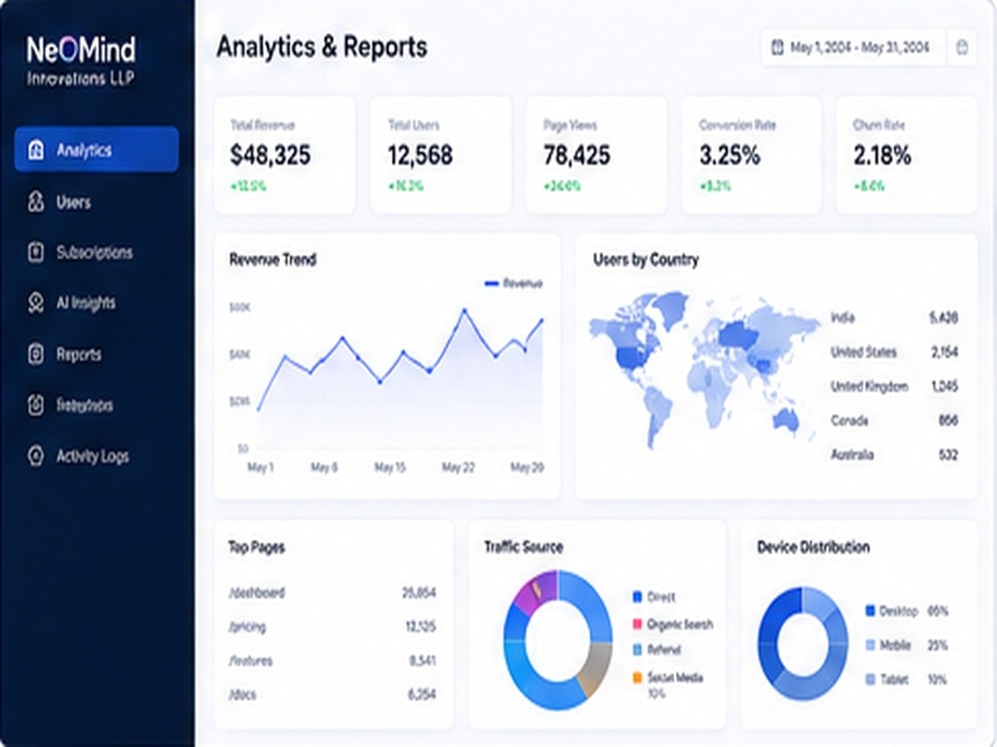Click the Activity Logs icon in sidebar

(x=36, y=455)
